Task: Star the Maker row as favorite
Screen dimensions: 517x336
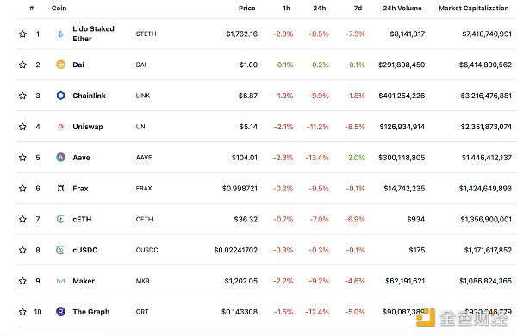Action: 22,281
